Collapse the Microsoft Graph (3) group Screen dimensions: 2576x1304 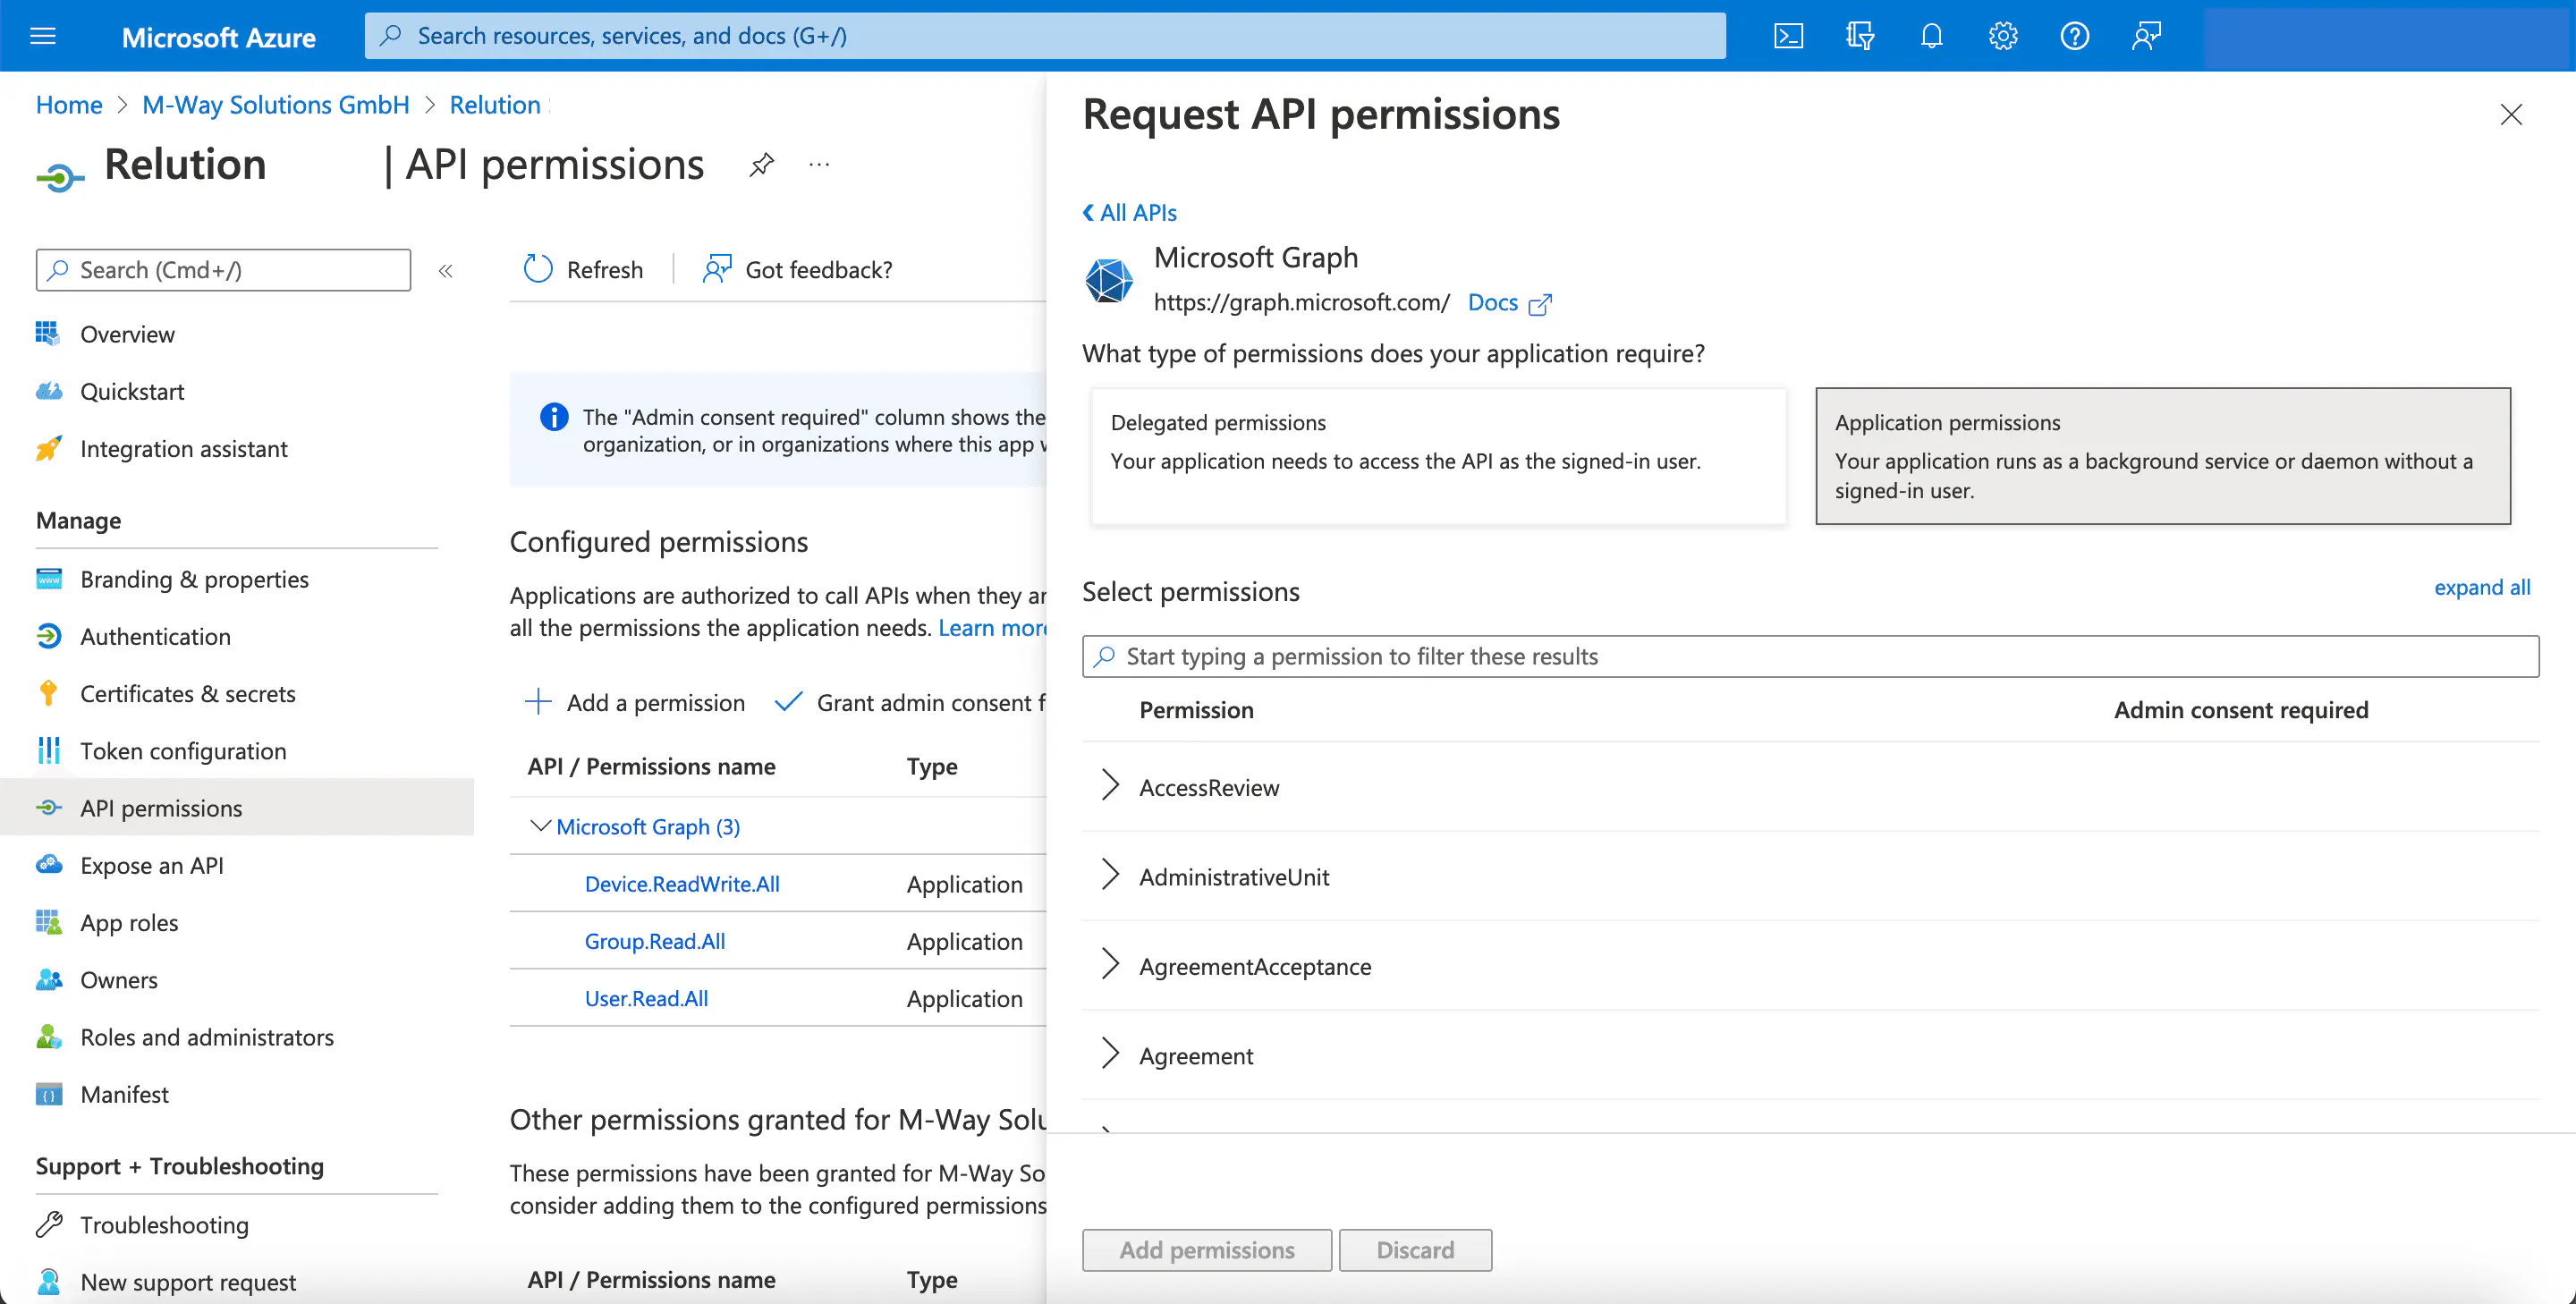pyautogui.click(x=540, y=826)
